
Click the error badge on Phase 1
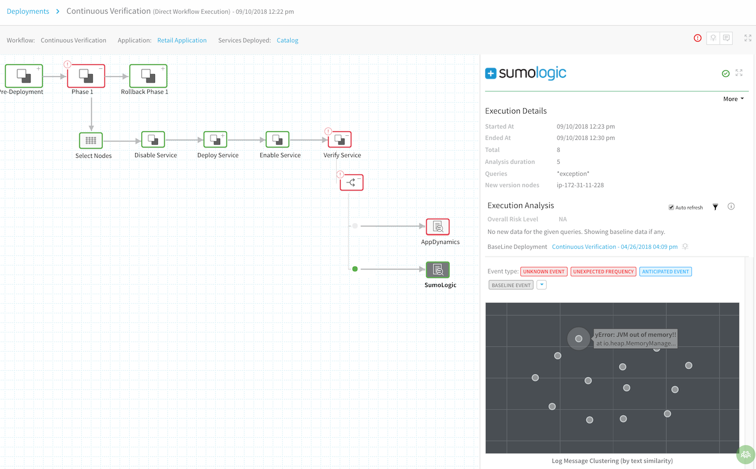(68, 64)
